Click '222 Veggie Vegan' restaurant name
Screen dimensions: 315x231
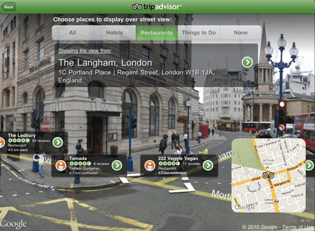[x=178, y=158]
